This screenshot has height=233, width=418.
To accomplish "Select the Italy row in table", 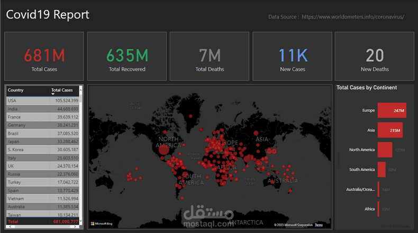I will point(43,158).
